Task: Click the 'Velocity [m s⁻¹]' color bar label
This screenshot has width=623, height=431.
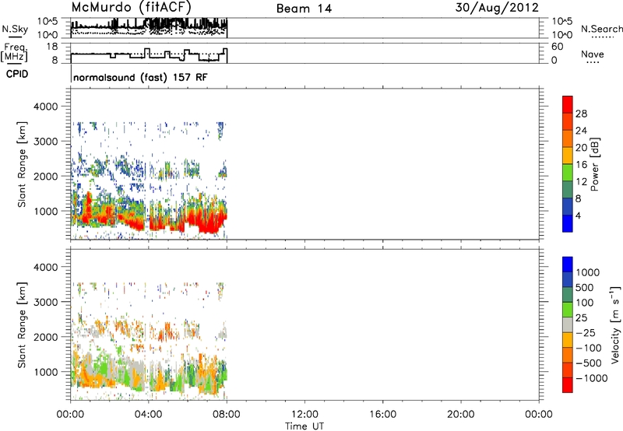Action: pos(615,324)
